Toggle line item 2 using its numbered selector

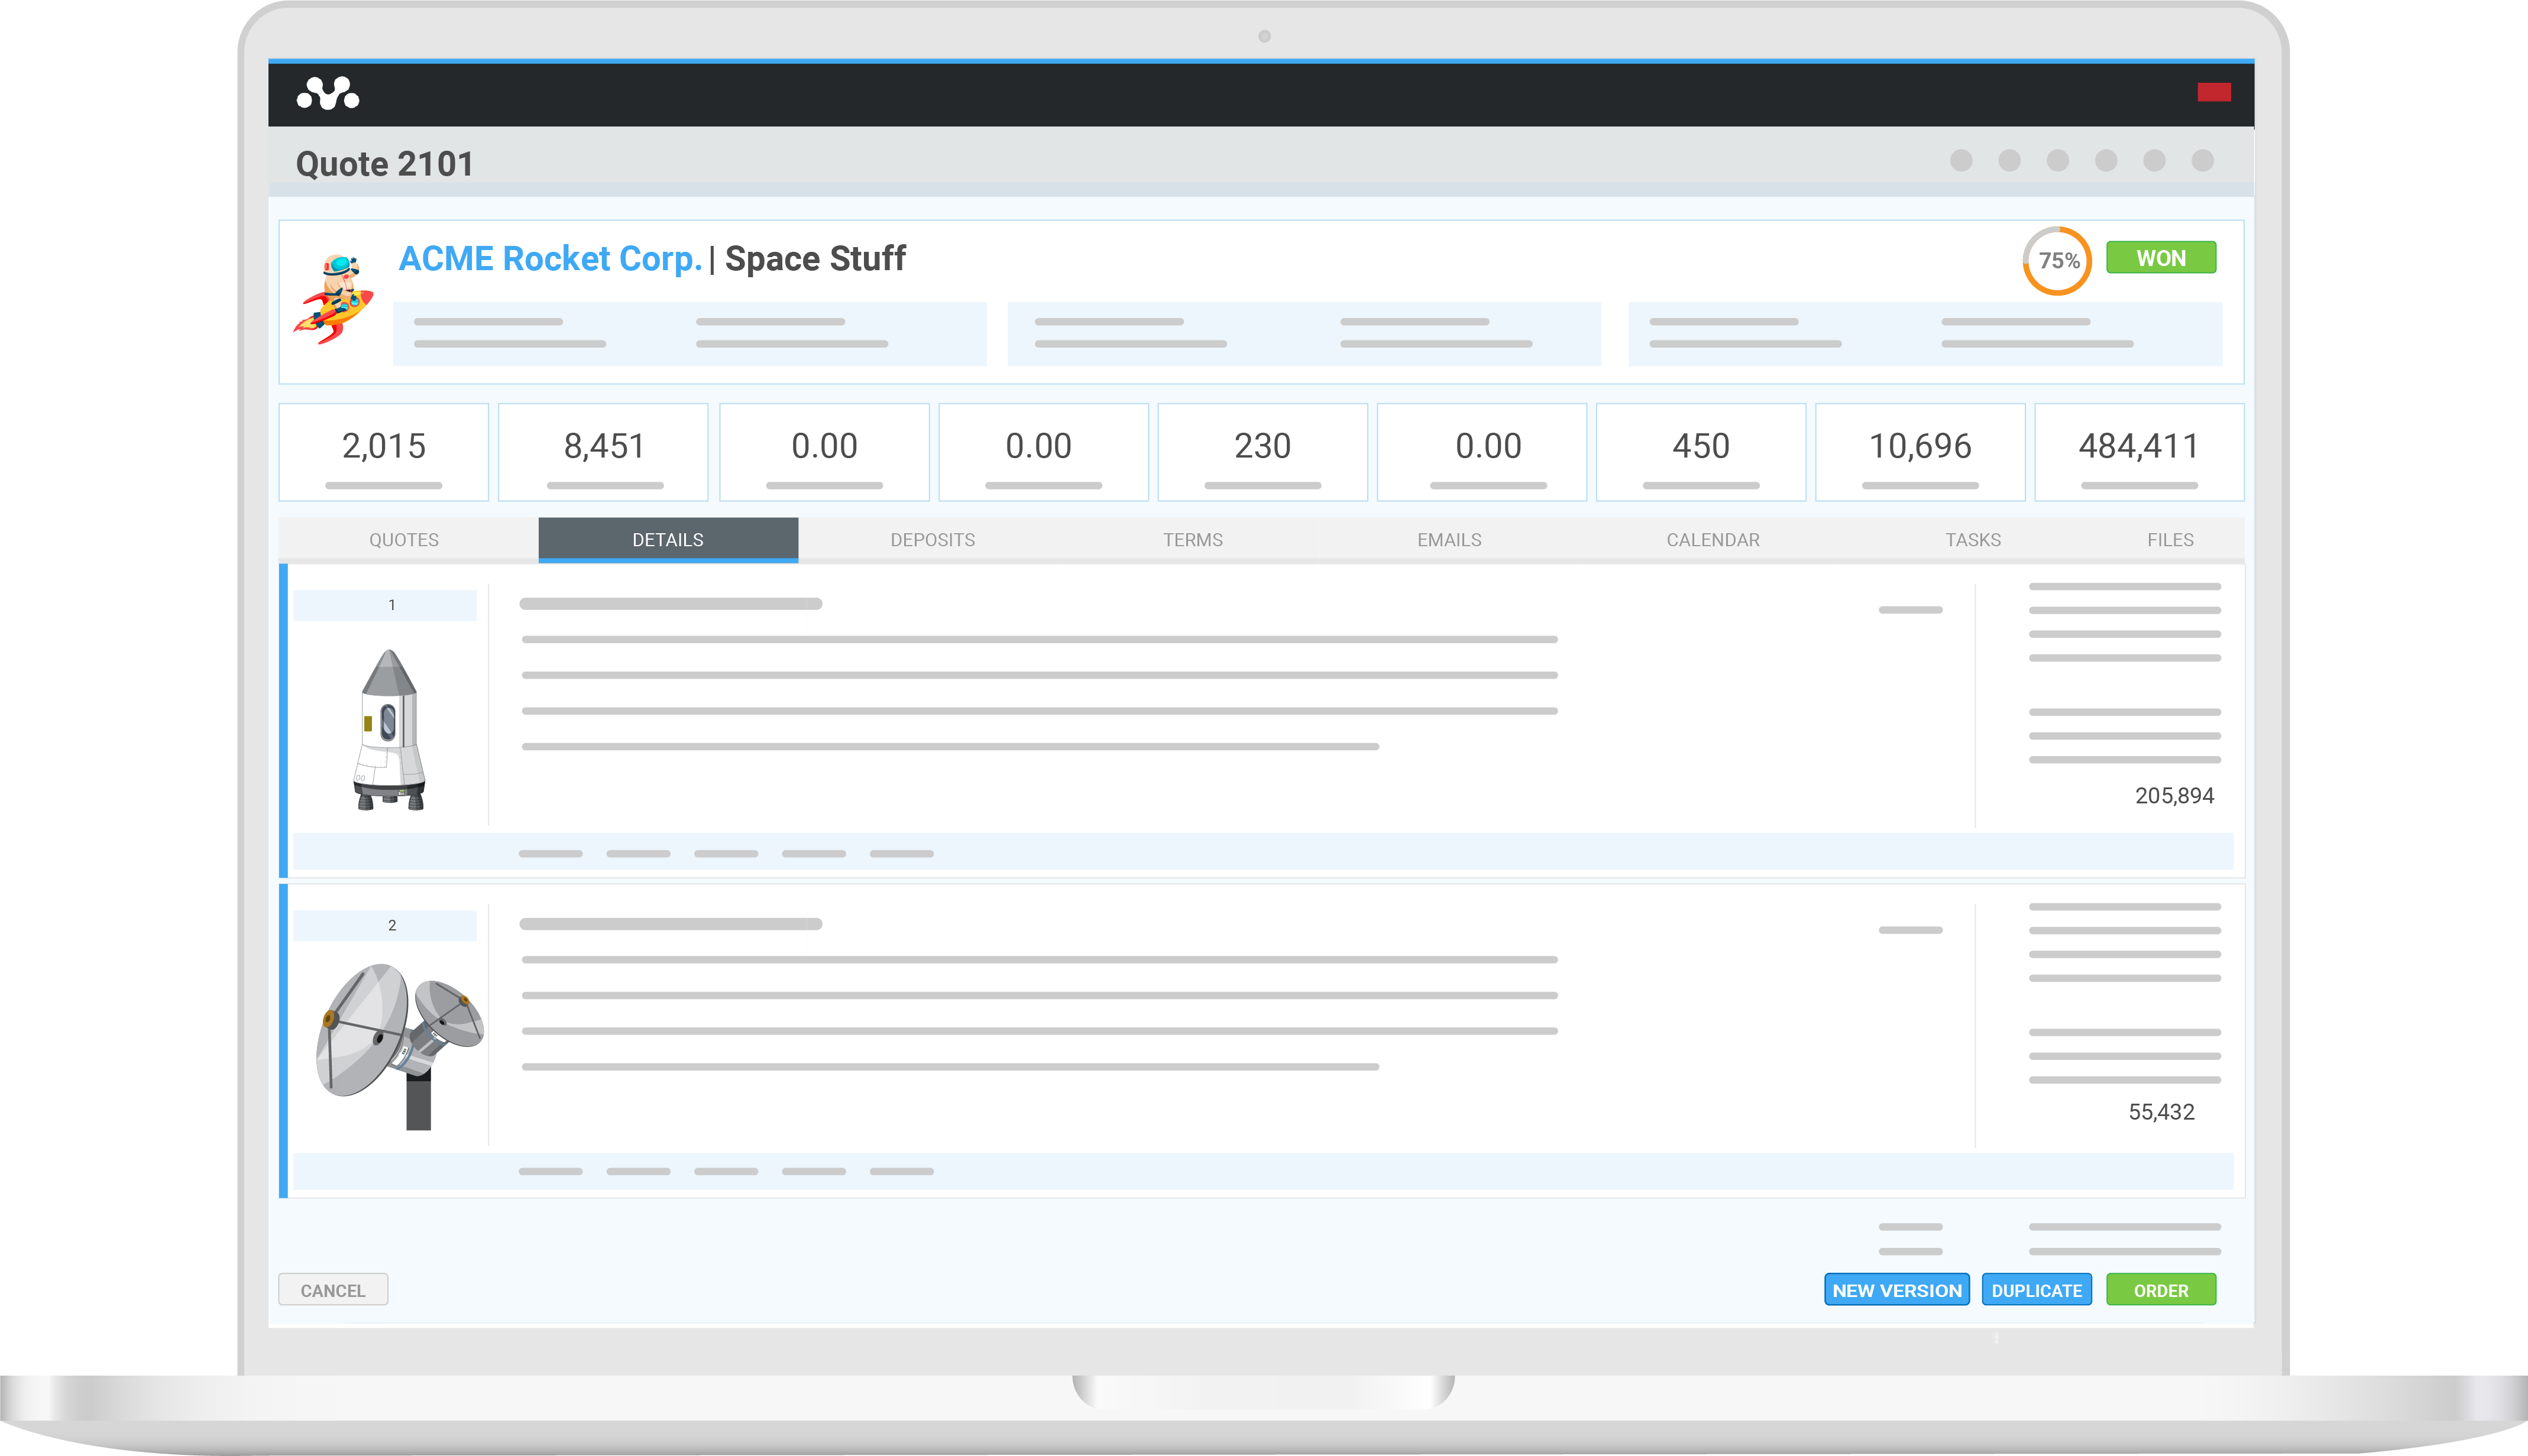[391, 925]
